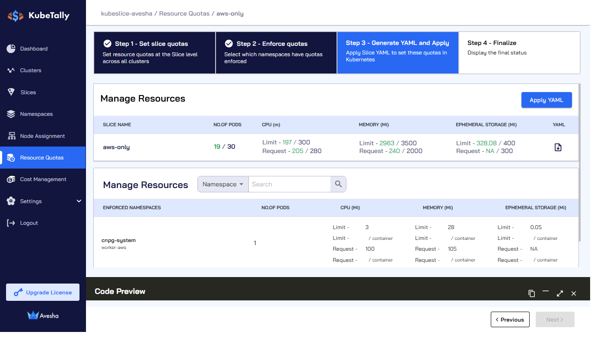This screenshot has width=594, height=338.
Task: Go to Step 4 Finalize
Action: 519,53
